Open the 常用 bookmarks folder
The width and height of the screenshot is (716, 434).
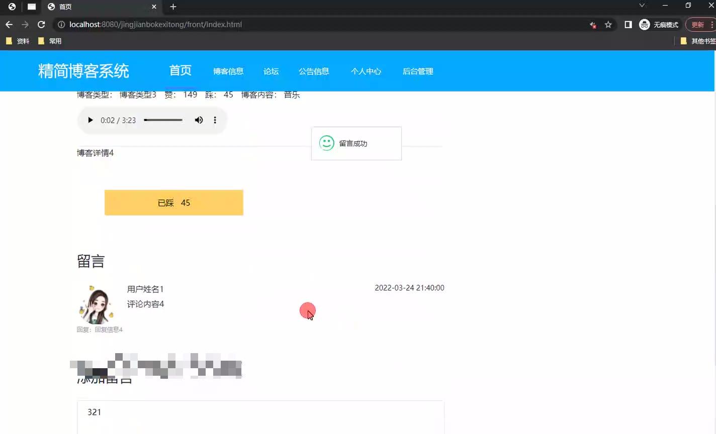pos(50,41)
